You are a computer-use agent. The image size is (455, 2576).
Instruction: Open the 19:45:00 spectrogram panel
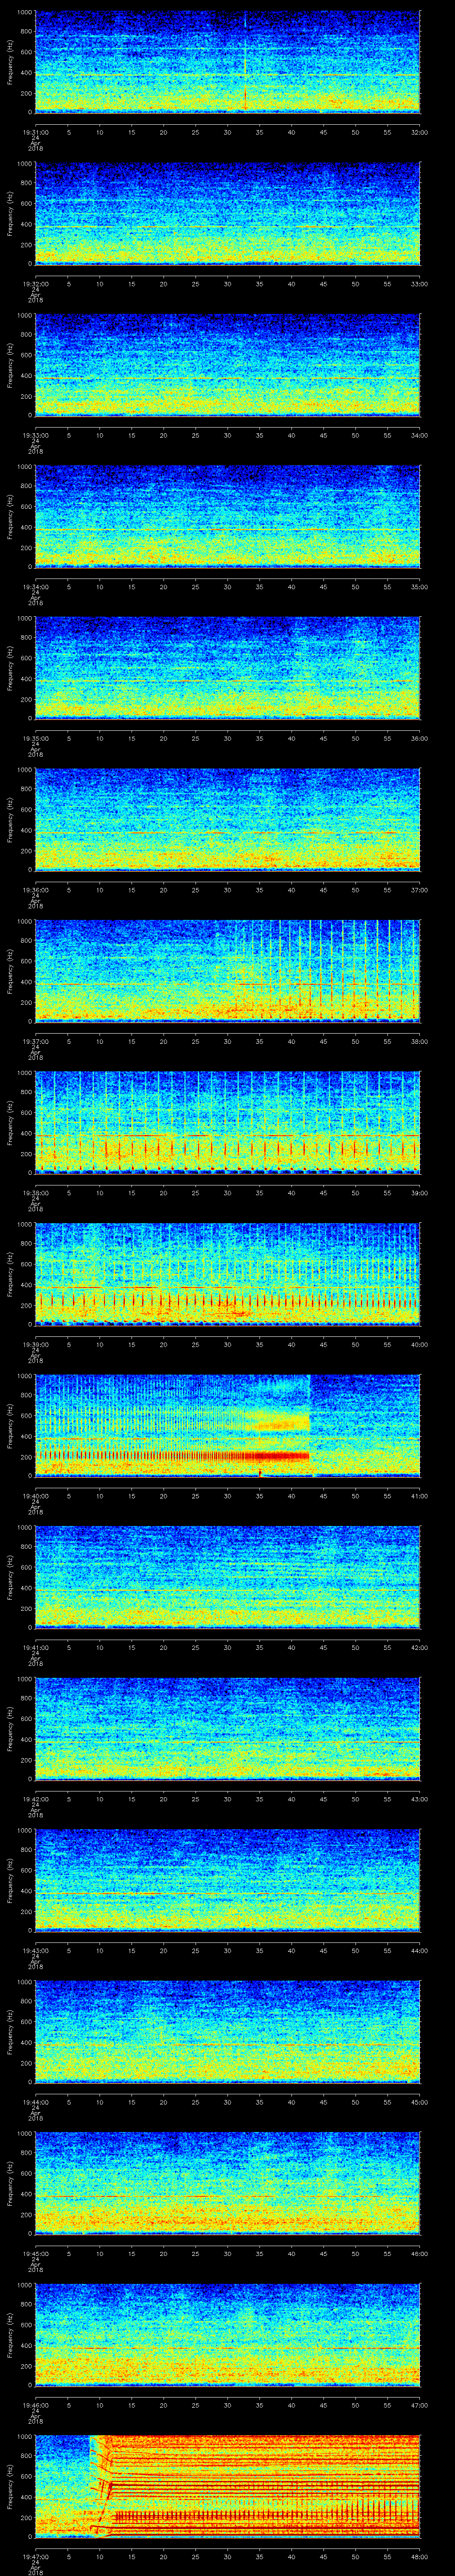tap(227, 2182)
